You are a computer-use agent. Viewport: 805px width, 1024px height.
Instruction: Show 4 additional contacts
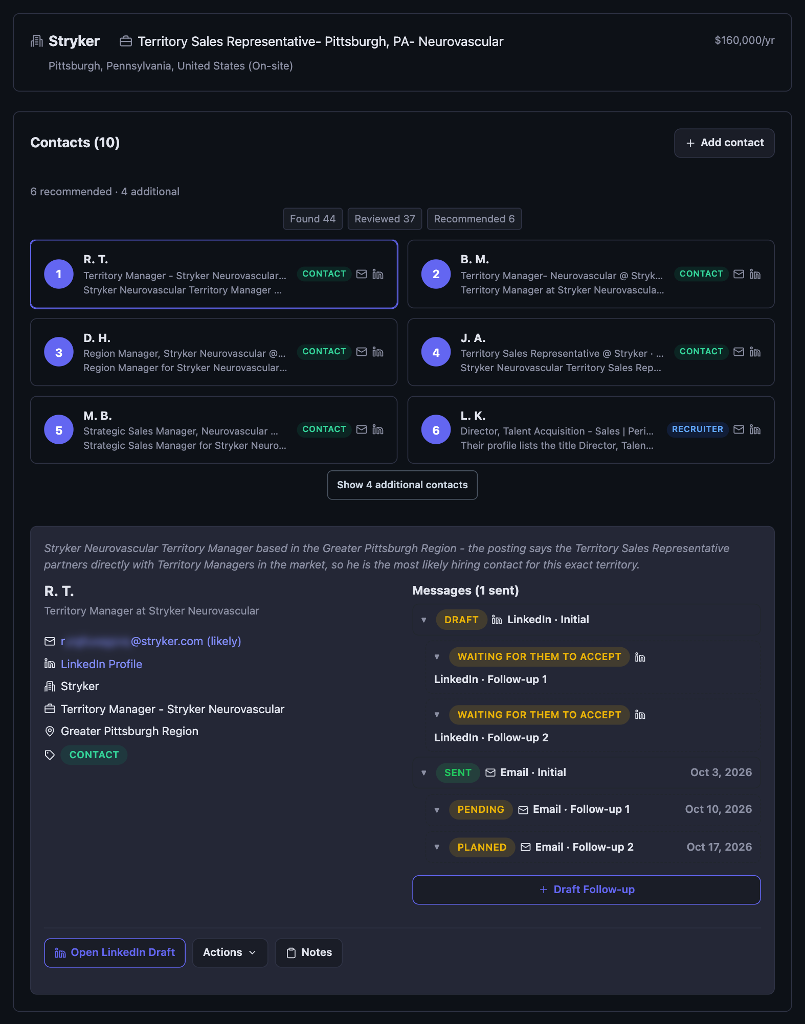coord(402,485)
